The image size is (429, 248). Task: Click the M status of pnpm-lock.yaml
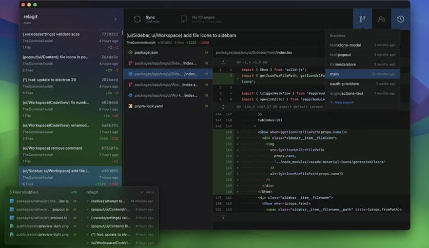(207, 106)
